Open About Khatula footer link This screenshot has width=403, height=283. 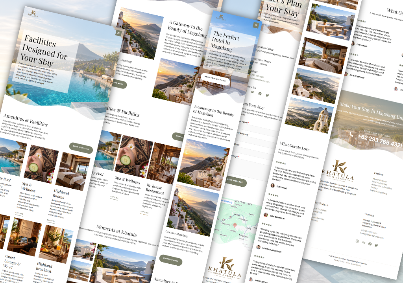(379, 180)
